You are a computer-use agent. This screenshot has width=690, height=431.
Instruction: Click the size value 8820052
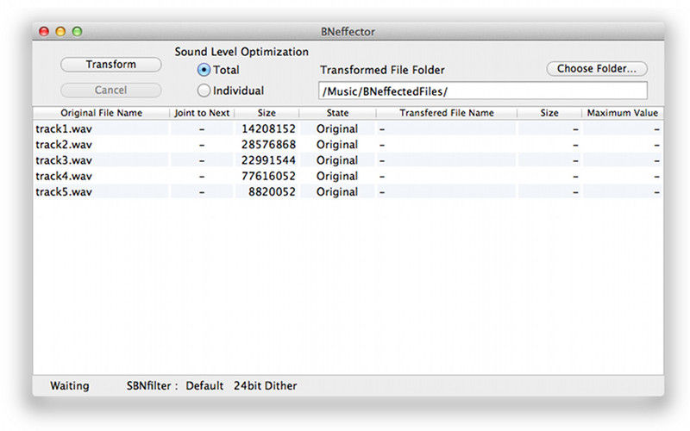[x=272, y=192]
